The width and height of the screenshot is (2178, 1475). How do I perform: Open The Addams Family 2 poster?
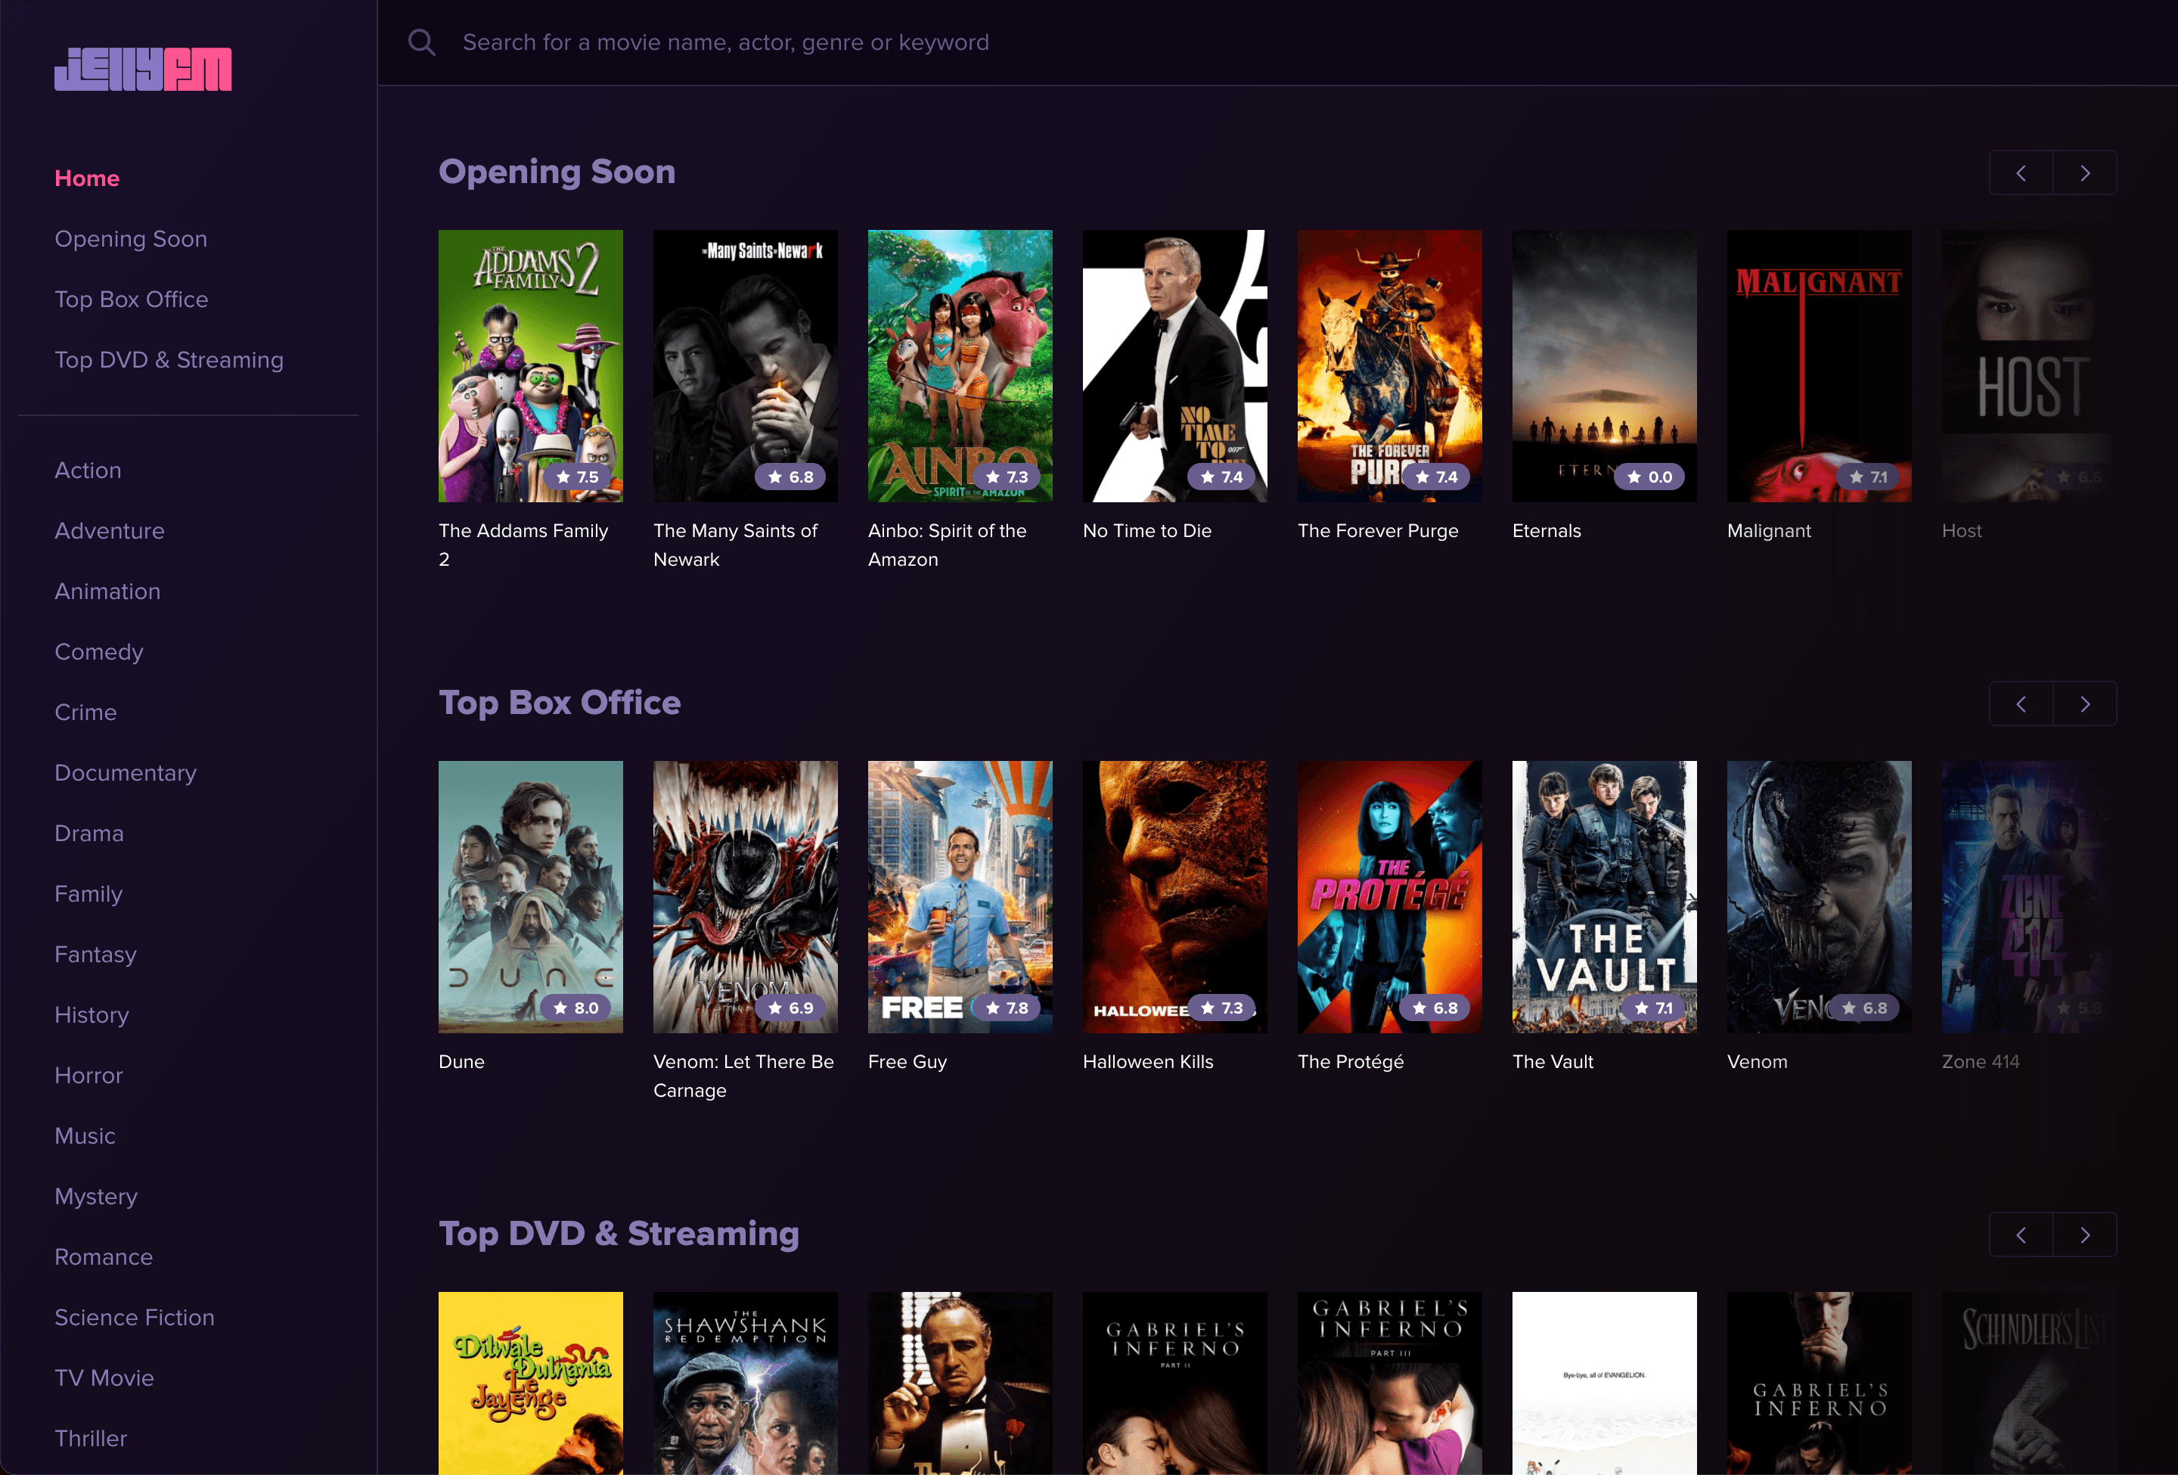[530, 365]
